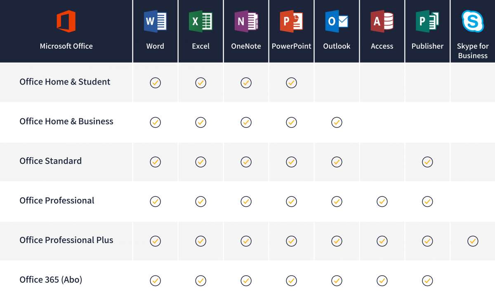Click the Microsoft Office logo icon

66,22
